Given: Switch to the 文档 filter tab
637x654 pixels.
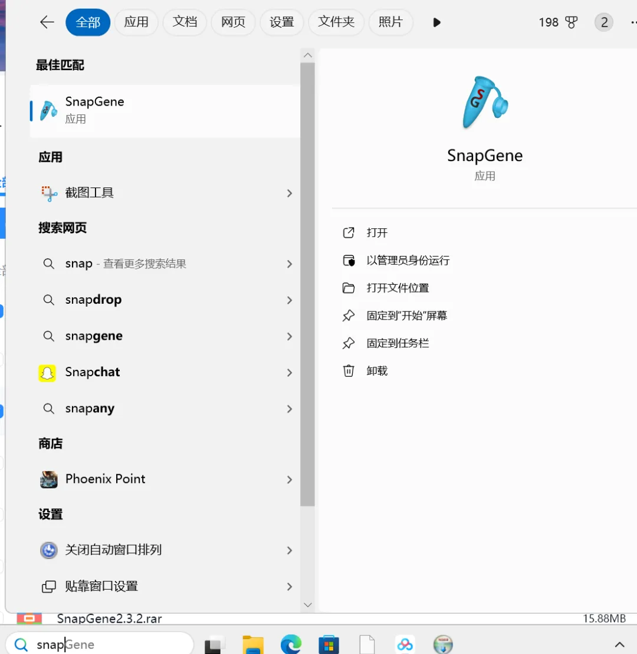Looking at the screenshot, I should coord(185,22).
